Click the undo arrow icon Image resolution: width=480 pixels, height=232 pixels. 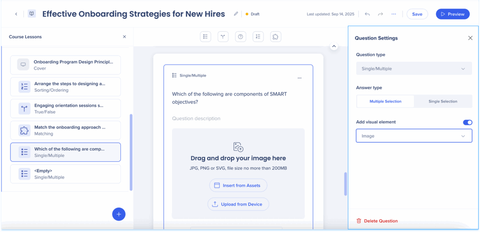point(367,14)
